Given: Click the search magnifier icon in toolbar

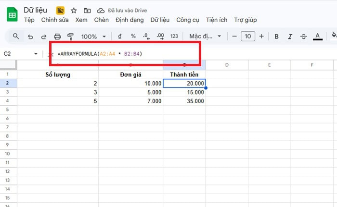Looking at the screenshot, I should click(16, 37).
